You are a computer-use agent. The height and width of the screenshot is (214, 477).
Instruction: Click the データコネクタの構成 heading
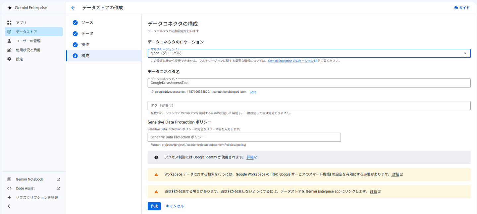tap(173, 24)
